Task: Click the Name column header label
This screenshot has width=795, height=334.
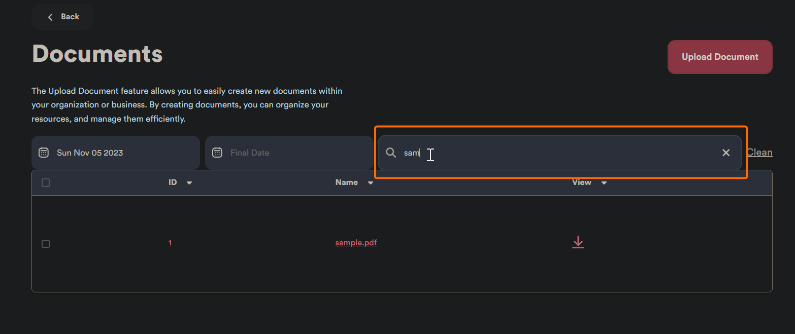Action: (347, 182)
